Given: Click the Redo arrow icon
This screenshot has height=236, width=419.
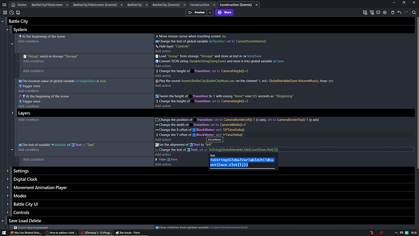Looking at the screenshot, I should click(406, 12).
